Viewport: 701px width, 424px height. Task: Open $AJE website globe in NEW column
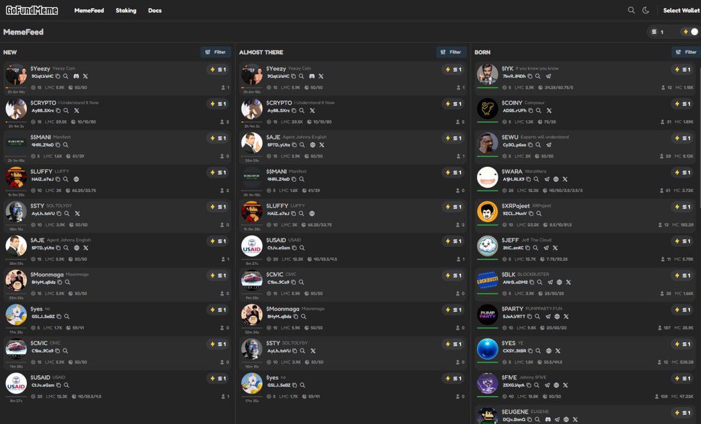click(x=77, y=248)
